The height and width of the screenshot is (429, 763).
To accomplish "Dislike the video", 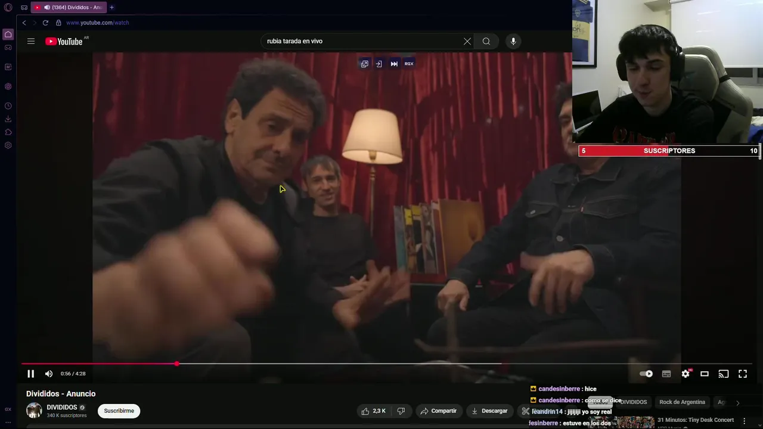I will 401,411.
